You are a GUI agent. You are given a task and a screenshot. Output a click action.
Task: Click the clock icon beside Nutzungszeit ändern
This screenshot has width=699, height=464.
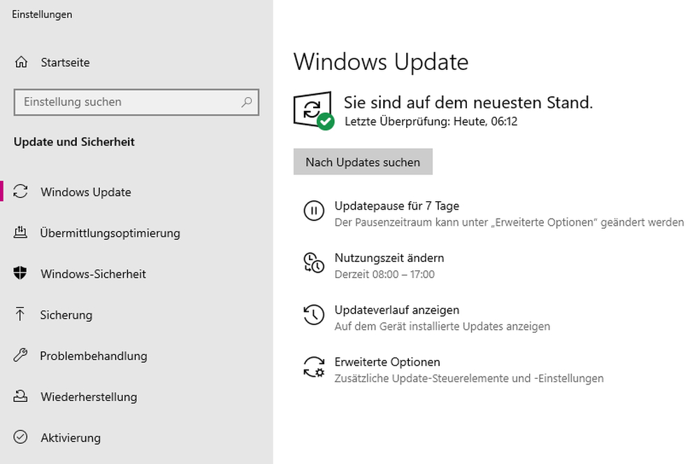[314, 263]
